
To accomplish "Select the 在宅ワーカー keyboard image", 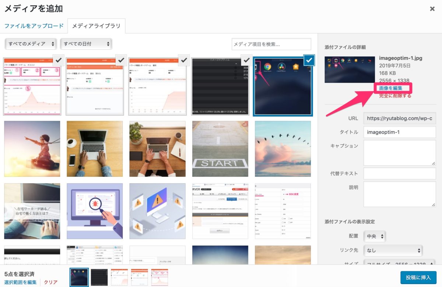I will tap(32, 211).
